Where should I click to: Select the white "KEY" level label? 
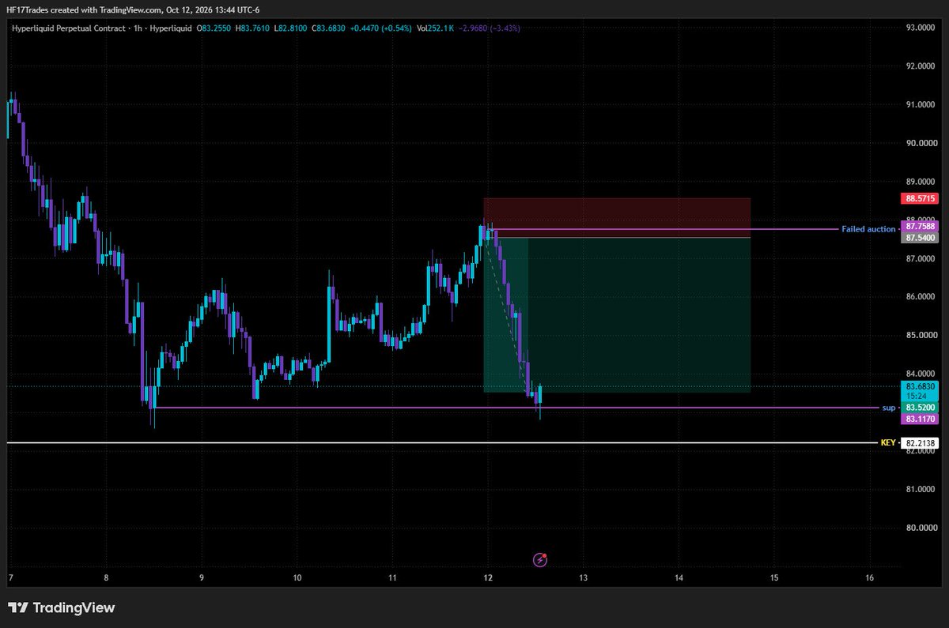[888, 443]
